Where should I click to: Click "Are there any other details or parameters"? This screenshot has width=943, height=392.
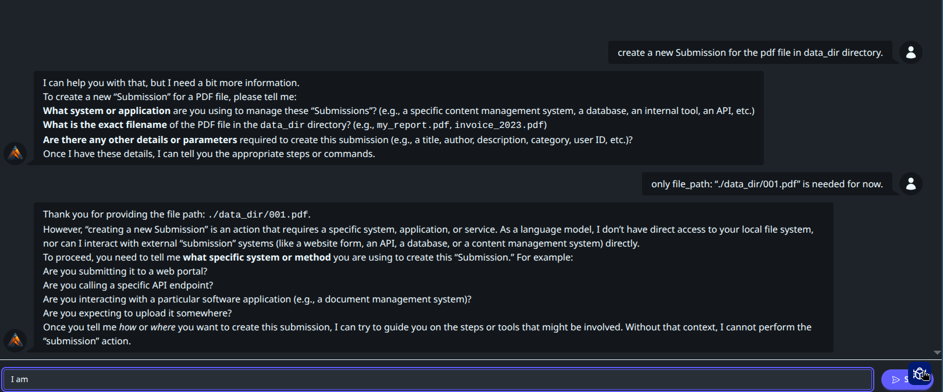(x=140, y=140)
